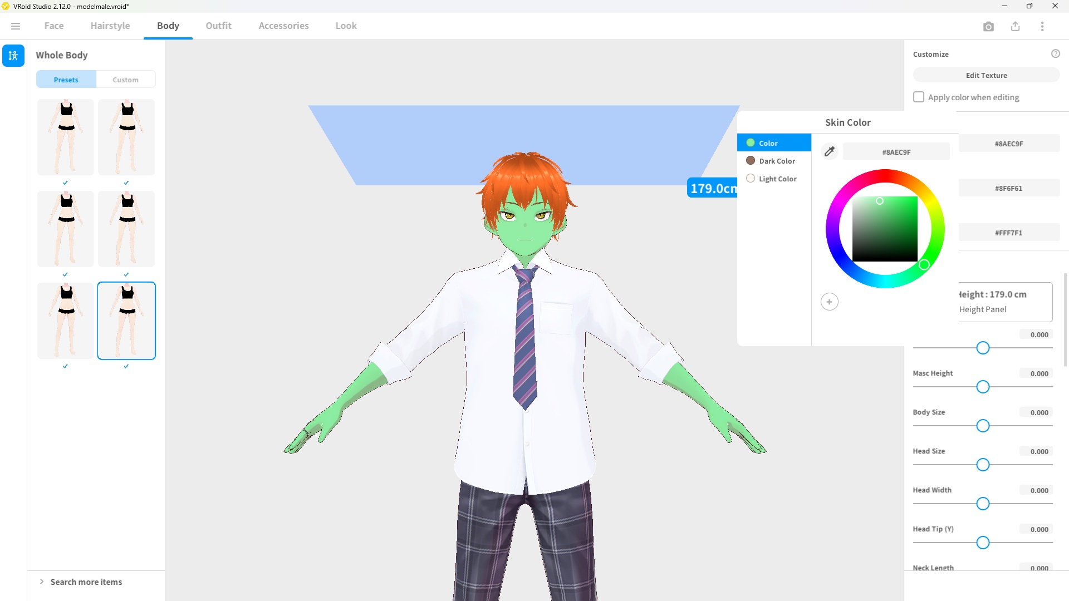Click the Edit Texture button
The image size is (1069, 601).
[985, 75]
